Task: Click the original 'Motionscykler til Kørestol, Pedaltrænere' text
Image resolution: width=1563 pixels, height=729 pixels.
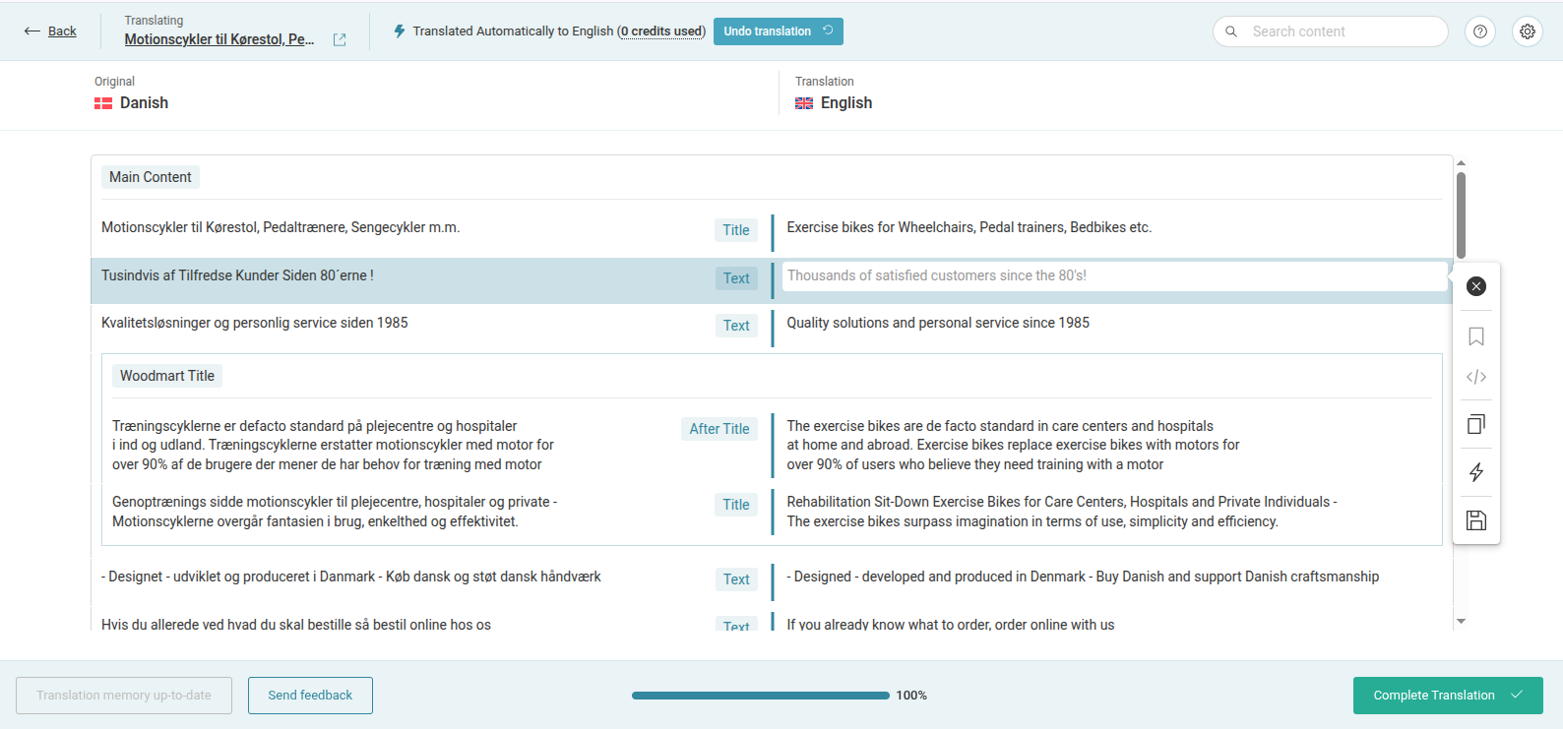Action: coord(281,227)
